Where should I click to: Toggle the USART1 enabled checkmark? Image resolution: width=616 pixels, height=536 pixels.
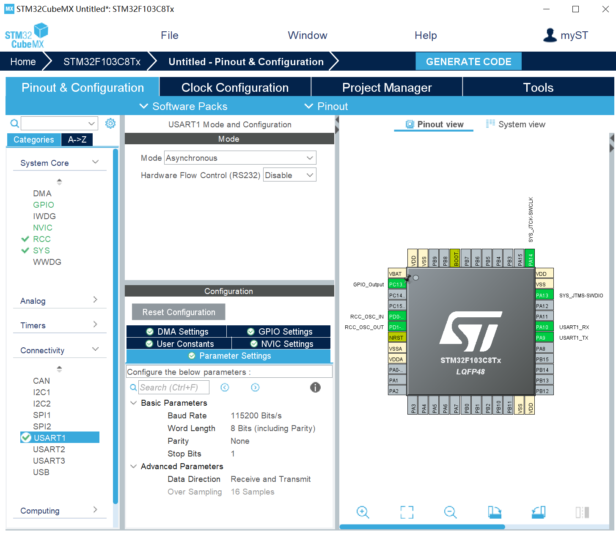[26, 437]
